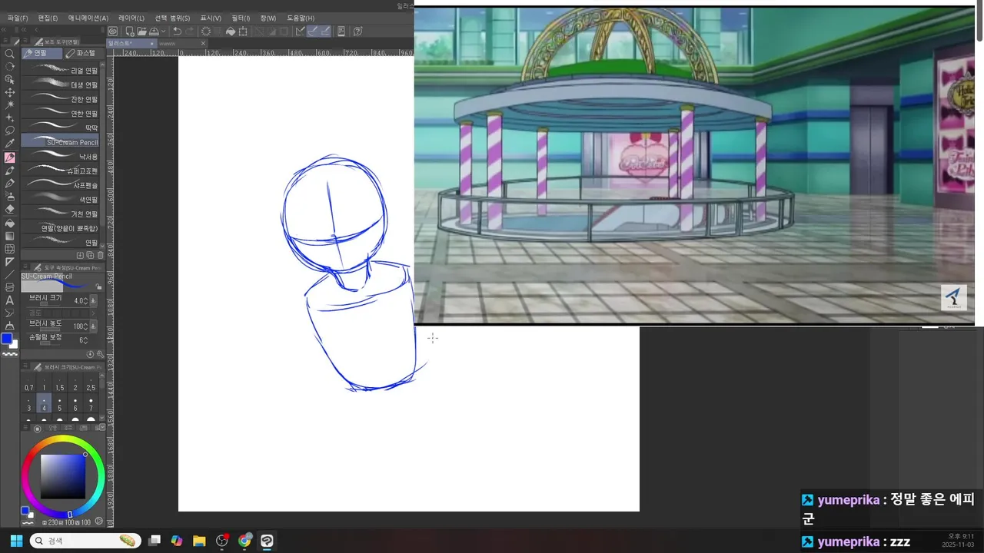
Task: Select the Operation object tool
Action: [10, 79]
